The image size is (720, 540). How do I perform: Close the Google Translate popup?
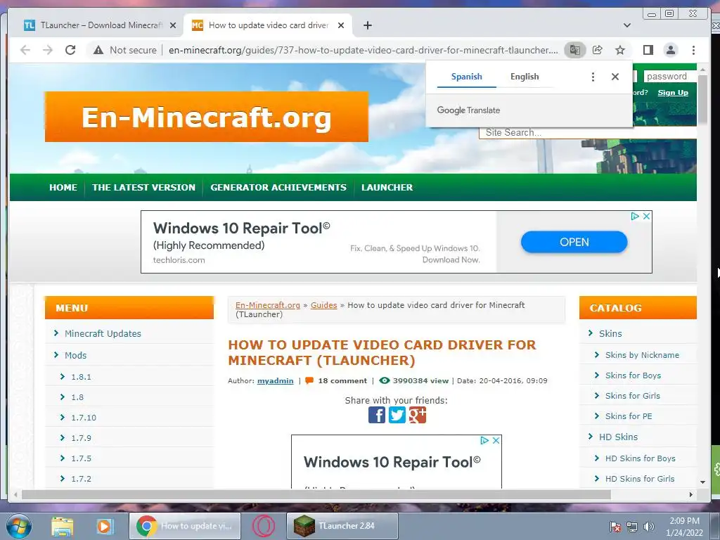click(x=615, y=77)
